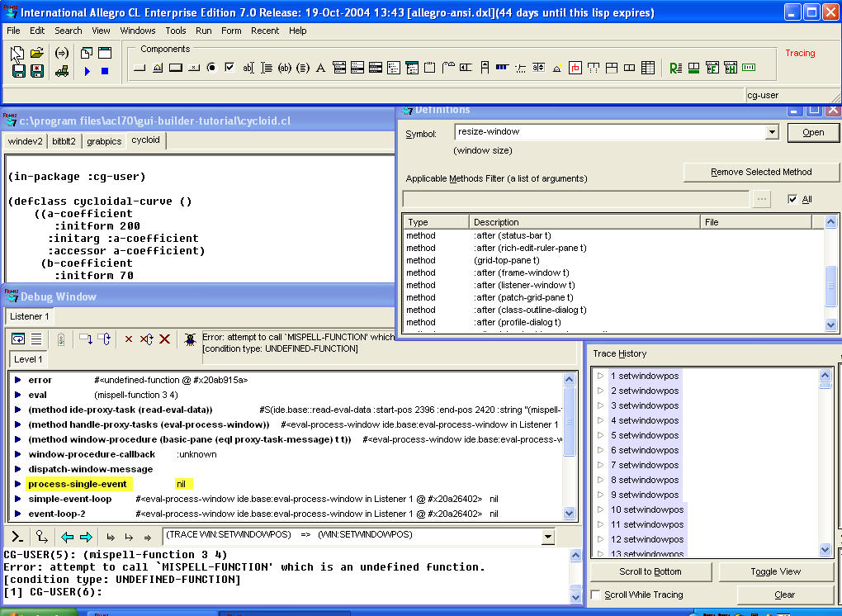The image size is (842, 616).
Task: Click the open file toolbar icon
Action: pos(37,52)
